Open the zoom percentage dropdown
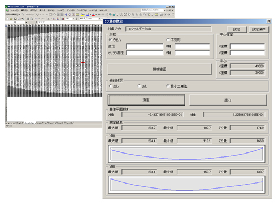 (73, 19)
